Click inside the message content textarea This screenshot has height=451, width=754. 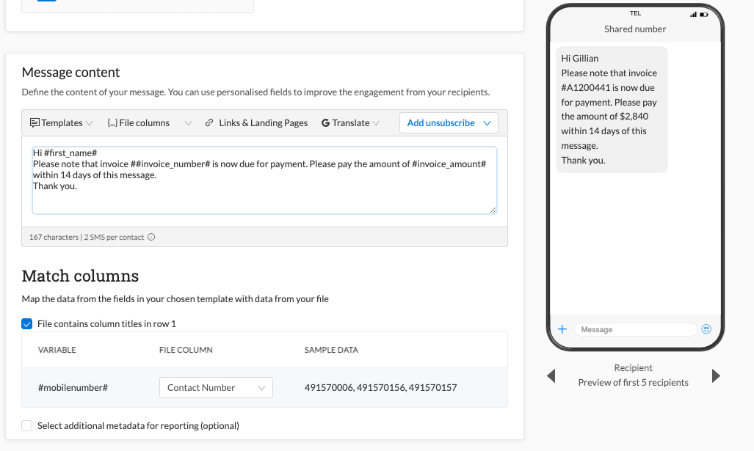[264, 180]
